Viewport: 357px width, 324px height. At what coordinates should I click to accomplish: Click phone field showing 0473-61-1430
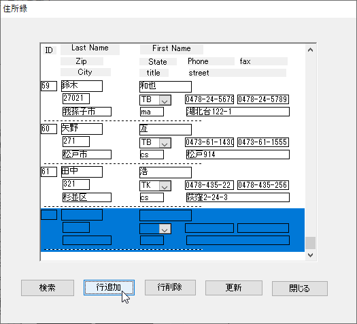(x=209, y=142)
